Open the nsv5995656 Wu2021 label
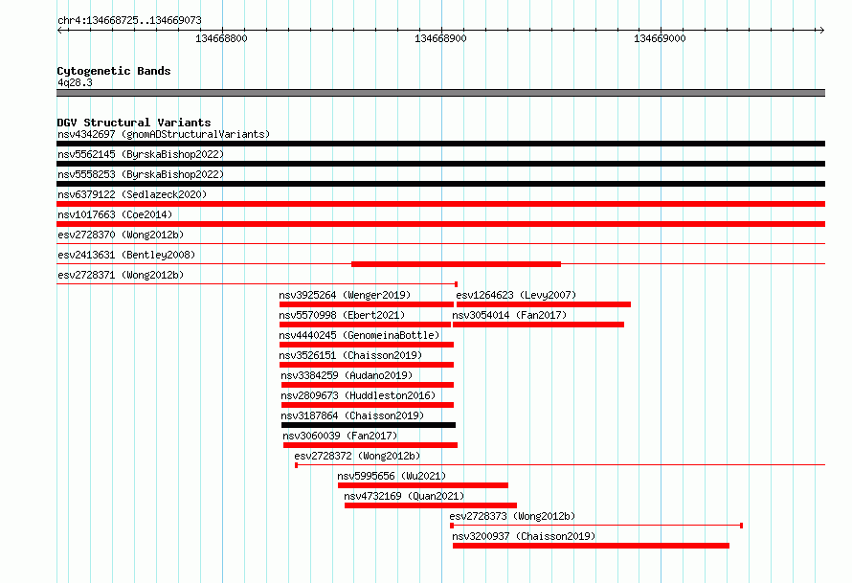This screenshot has height=583, width=852. click(x=392, y=476)
